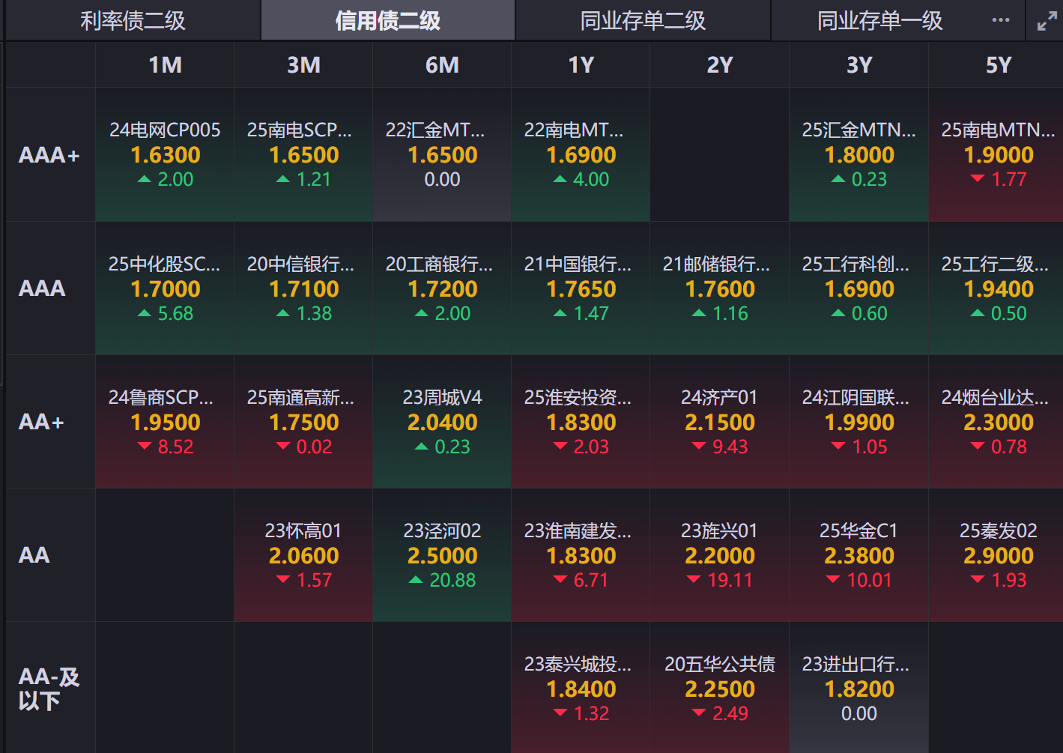The width and height of the screenshot is (1063, 753).
Task: Open the 25南电SCP bond cell
Action: 303,154
